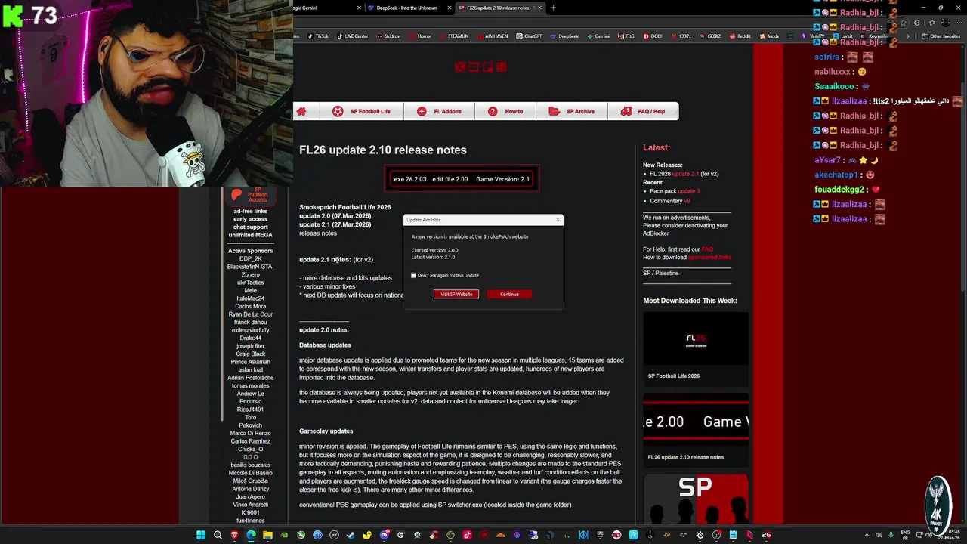Open the DODI bookmark
This screenshot has width=967, height=544.
tap(653, 36)
